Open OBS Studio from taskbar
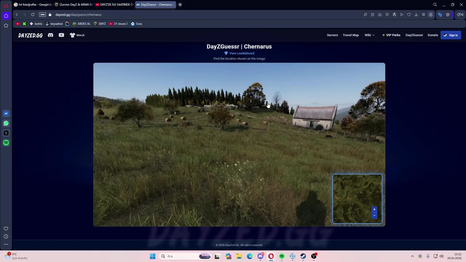This screenshot has width=466, height=262. click(314, 256)
